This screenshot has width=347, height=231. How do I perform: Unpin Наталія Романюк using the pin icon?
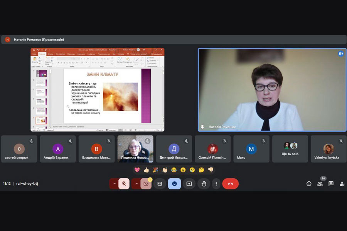202,127
